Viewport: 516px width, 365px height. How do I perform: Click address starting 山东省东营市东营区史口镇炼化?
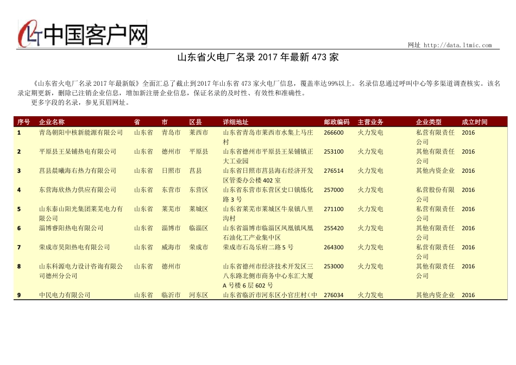pyautogui.click(x=268, y=194)
